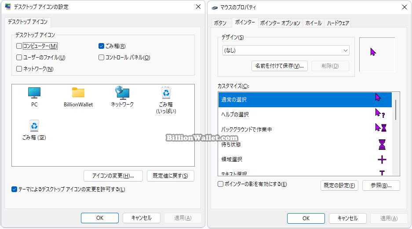
Task: Select the ごみ箱 (空) icon
Action: click(34, 130)
